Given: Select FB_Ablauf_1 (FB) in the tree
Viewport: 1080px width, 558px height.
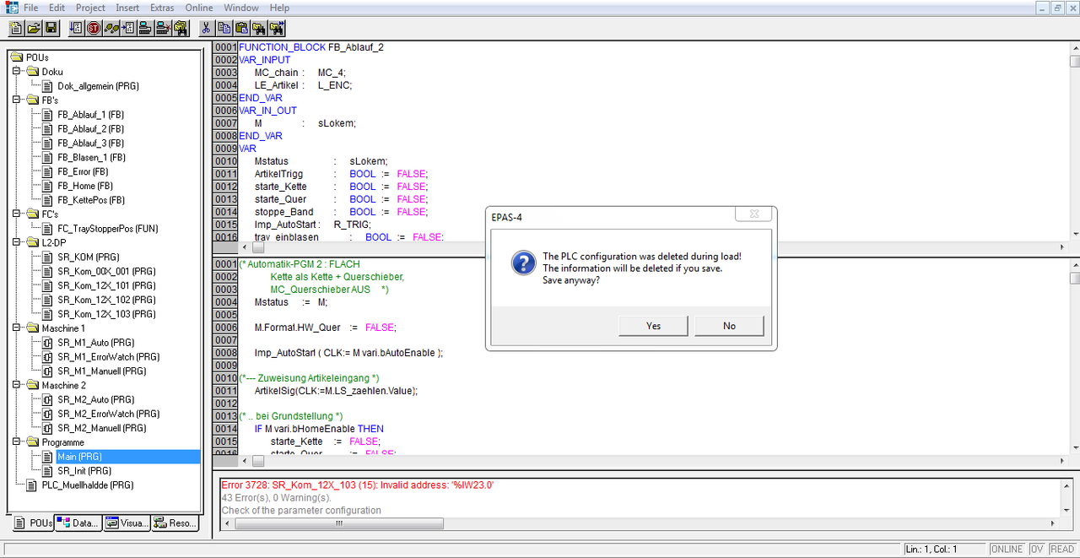Looking at the screenshot, I should pyautogui.click(x=91, y=115).
